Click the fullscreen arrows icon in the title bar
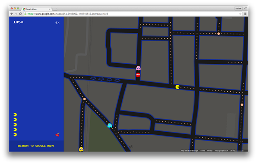257x164 pixels. click(x=245, y=8)
